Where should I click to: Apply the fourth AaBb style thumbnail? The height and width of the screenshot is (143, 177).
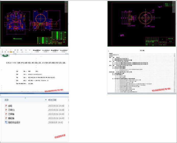[x=64, y=51]
